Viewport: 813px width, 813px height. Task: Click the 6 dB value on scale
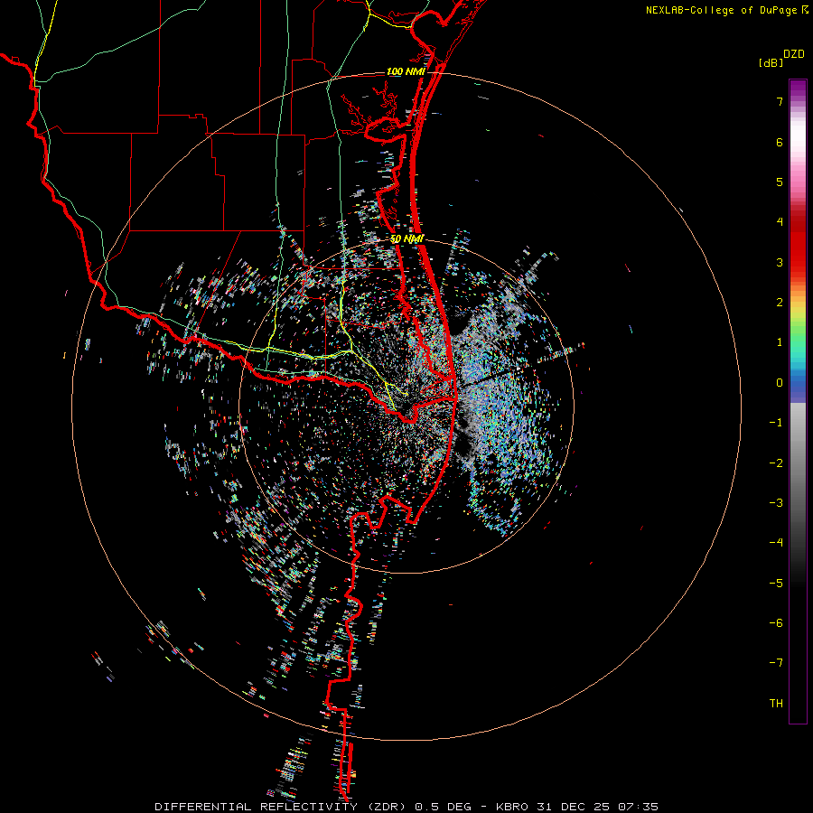pos(780,142)
